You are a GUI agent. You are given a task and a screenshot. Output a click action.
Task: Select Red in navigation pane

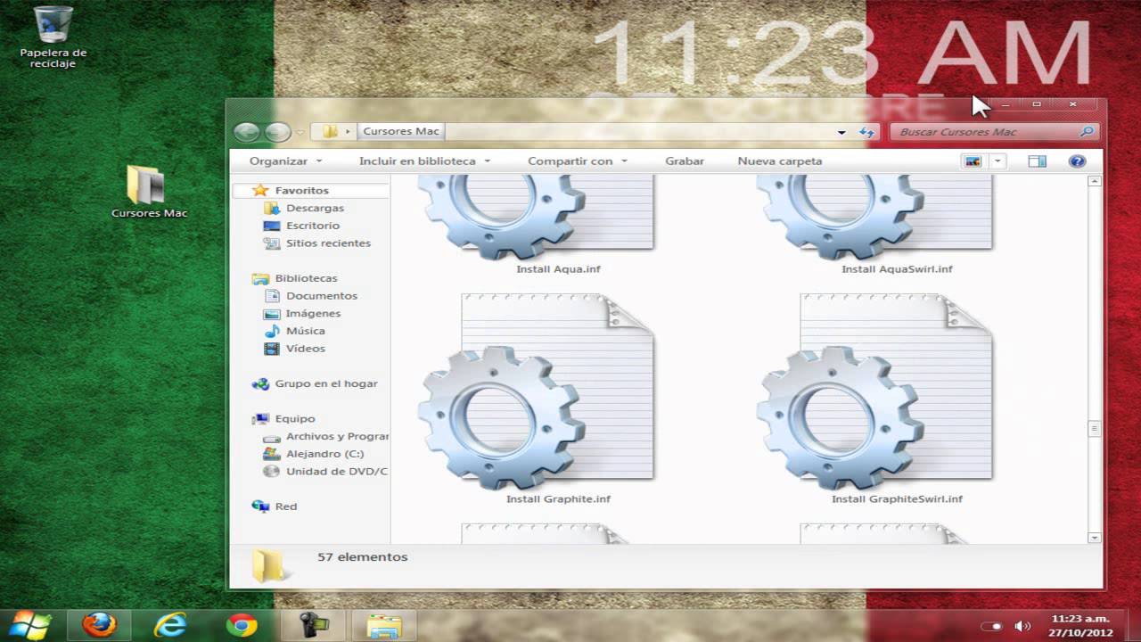(x=286, y=506)
